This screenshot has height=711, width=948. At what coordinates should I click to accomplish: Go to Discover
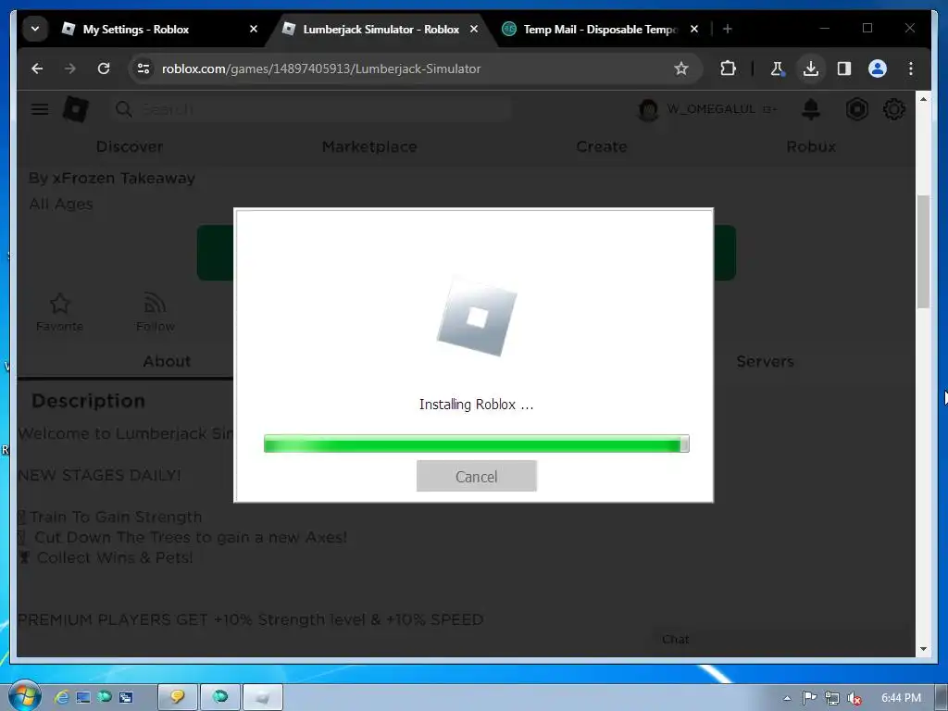(130, 147)
